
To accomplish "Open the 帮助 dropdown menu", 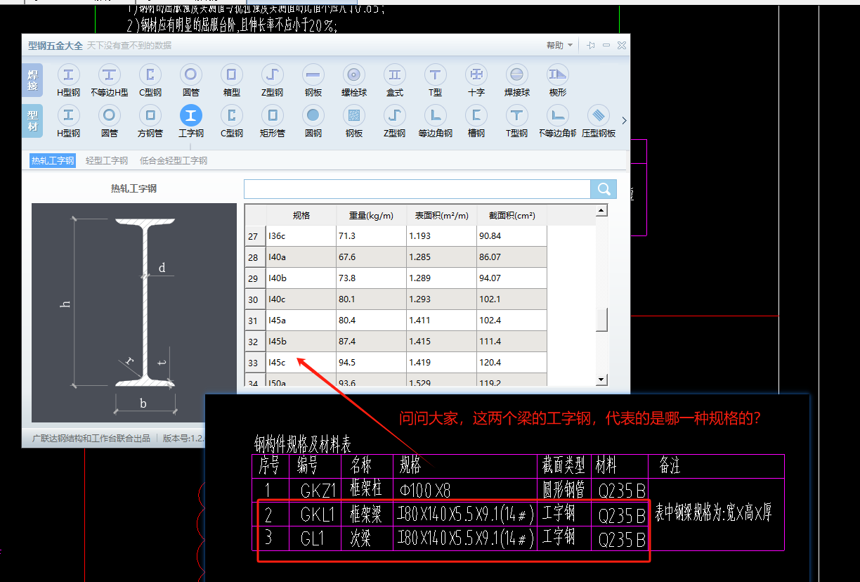I will 559,45.
